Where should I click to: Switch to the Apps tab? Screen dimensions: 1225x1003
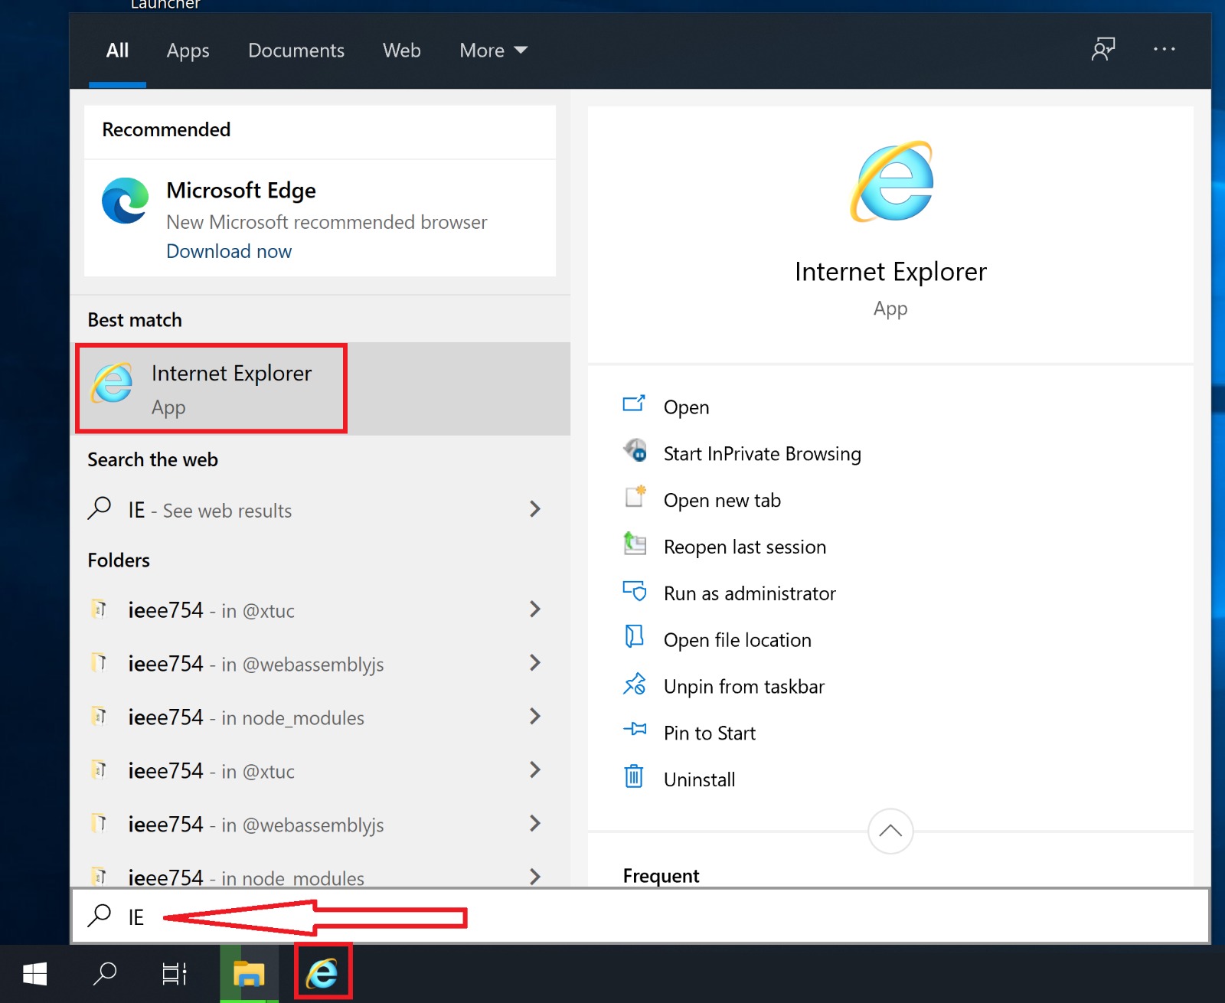pyautogui.click(x=188, y=51)
